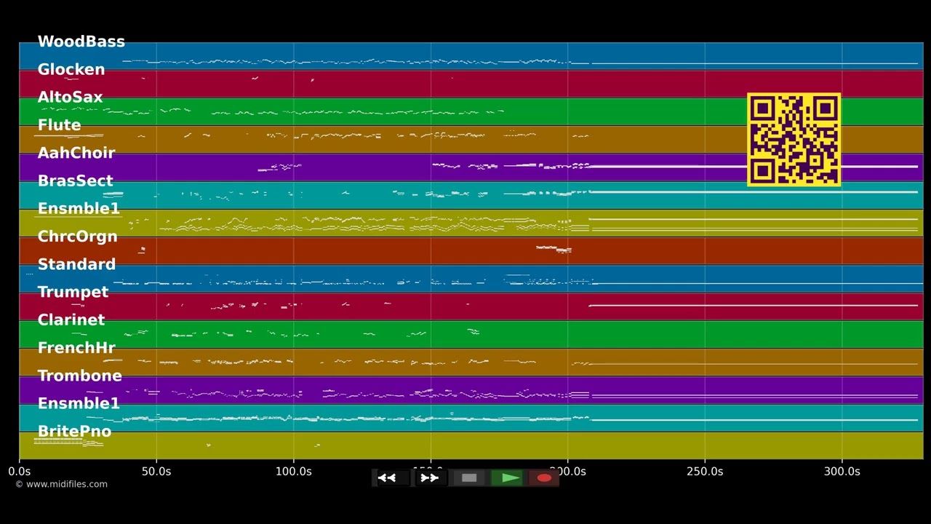
Task: Jump to the 250.0s timeline marker
Action: [705, 472]
